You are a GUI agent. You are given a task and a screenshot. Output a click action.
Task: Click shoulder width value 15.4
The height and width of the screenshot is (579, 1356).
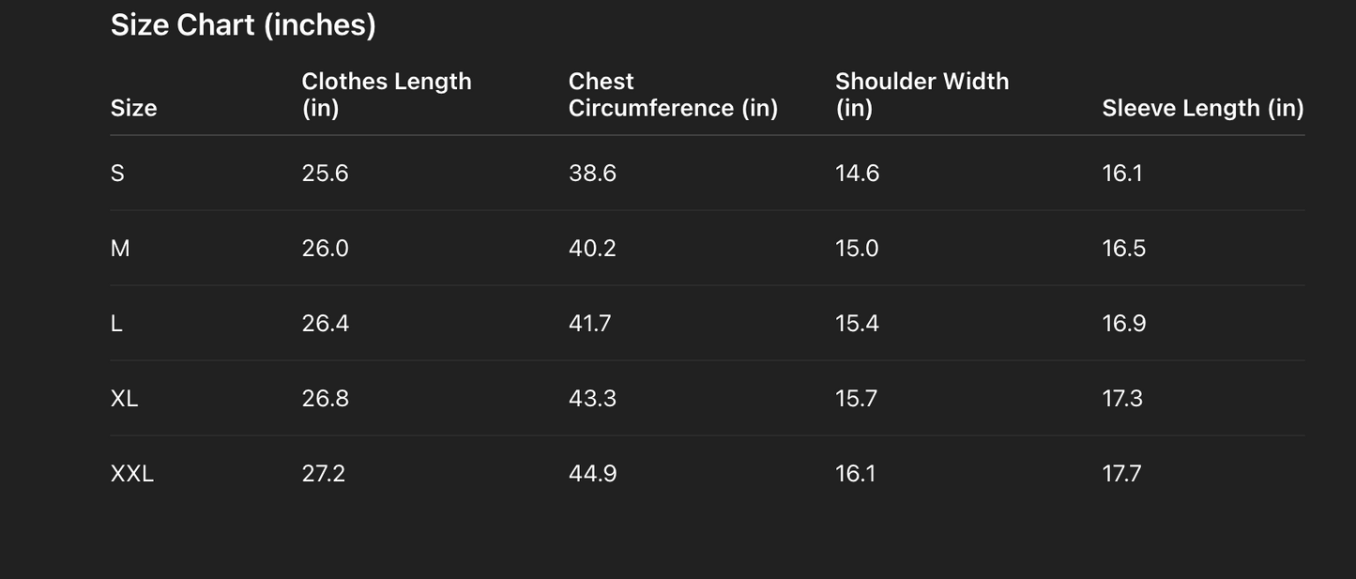coord(857,324)
